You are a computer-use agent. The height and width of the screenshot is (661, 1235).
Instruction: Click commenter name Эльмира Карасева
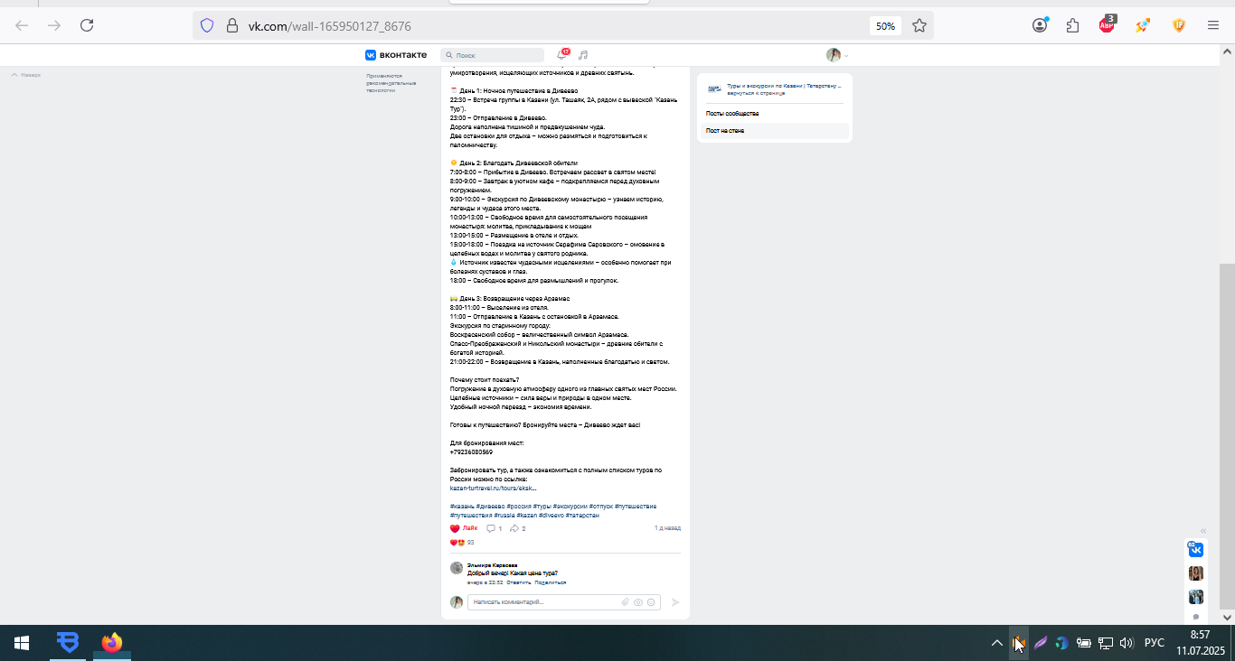492,565
